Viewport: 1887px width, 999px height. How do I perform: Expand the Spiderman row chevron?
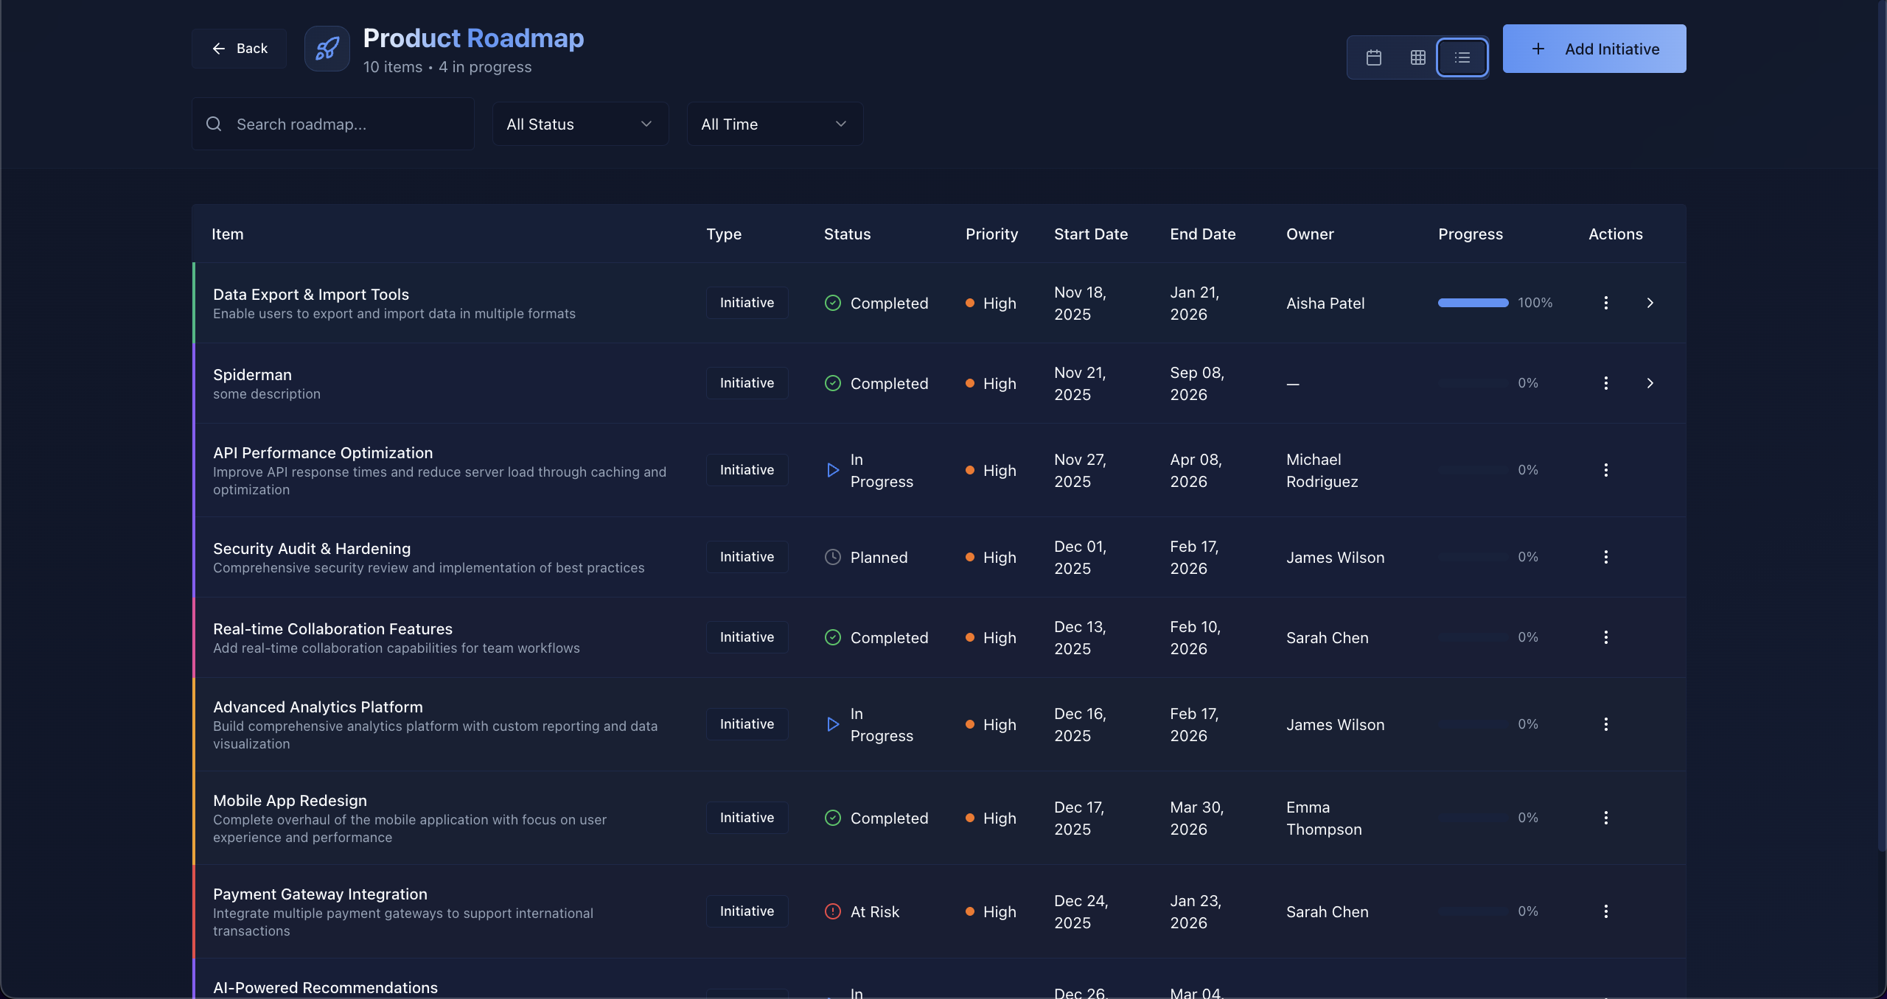(x=1650, y=383)
